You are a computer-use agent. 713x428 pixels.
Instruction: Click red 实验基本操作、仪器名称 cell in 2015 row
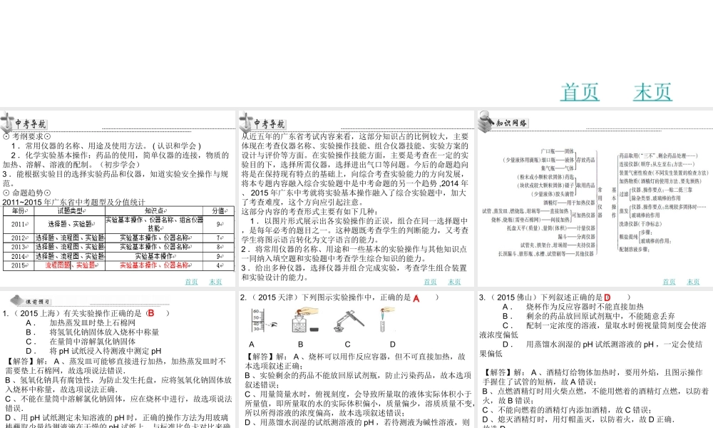point(155,265)
